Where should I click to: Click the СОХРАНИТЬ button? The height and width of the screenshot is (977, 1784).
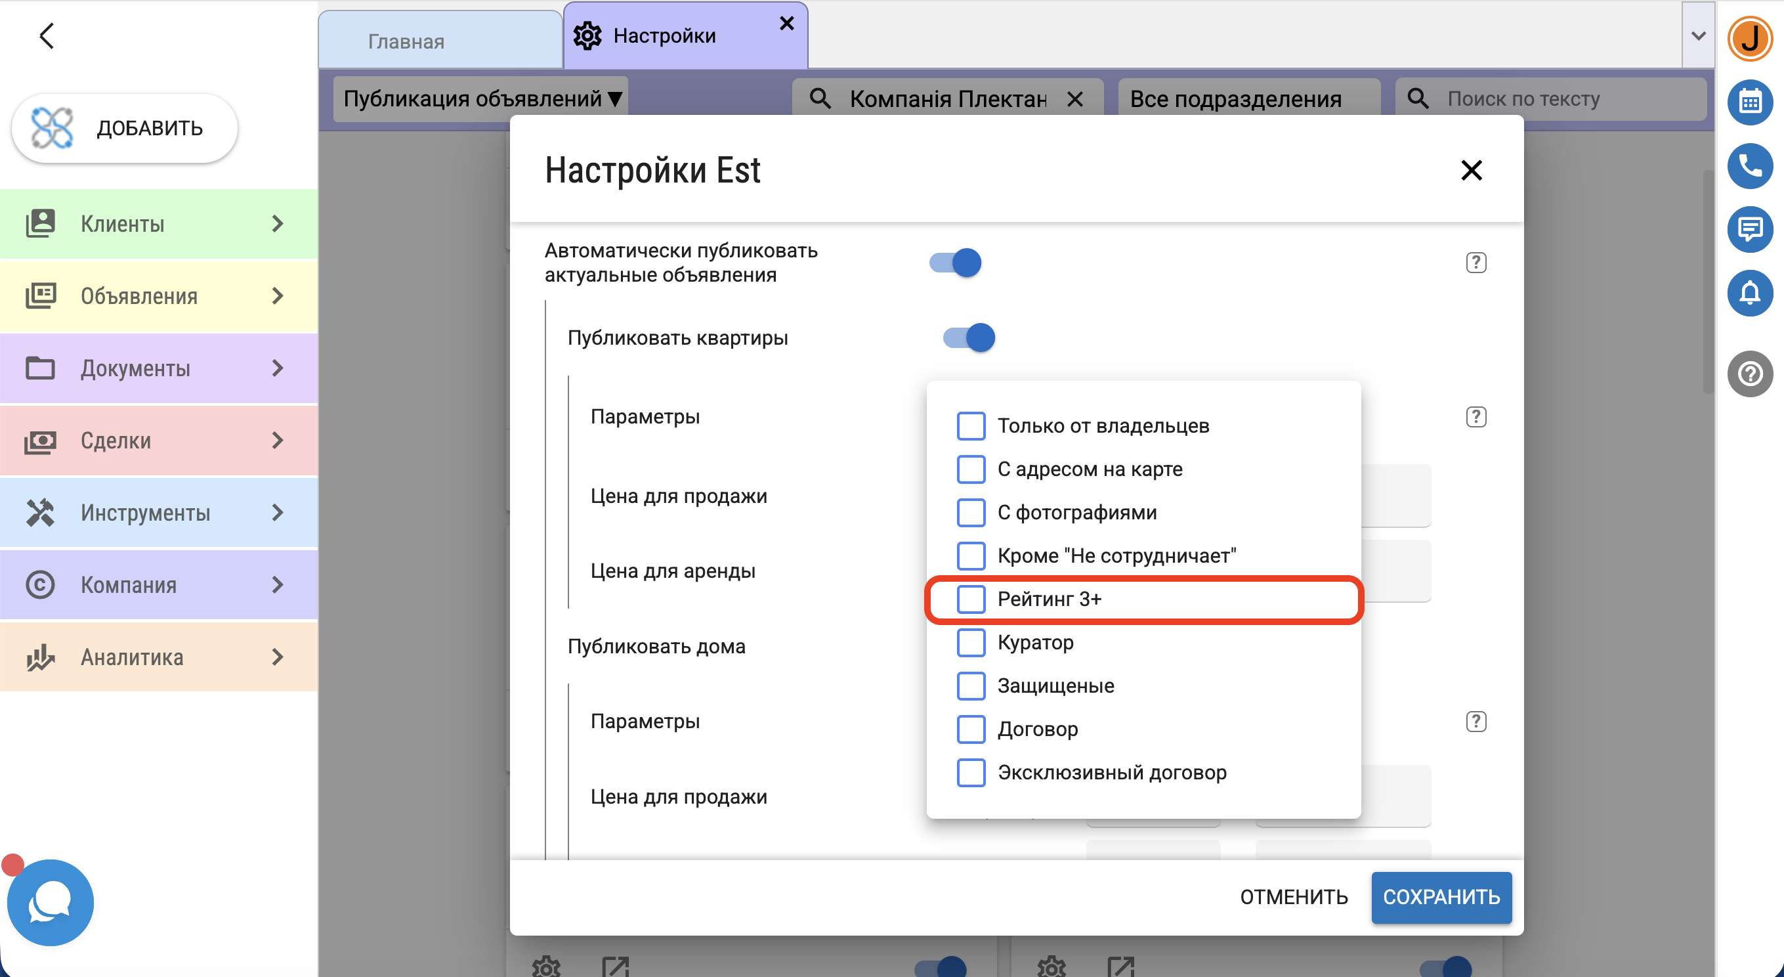click(1441, 897)
